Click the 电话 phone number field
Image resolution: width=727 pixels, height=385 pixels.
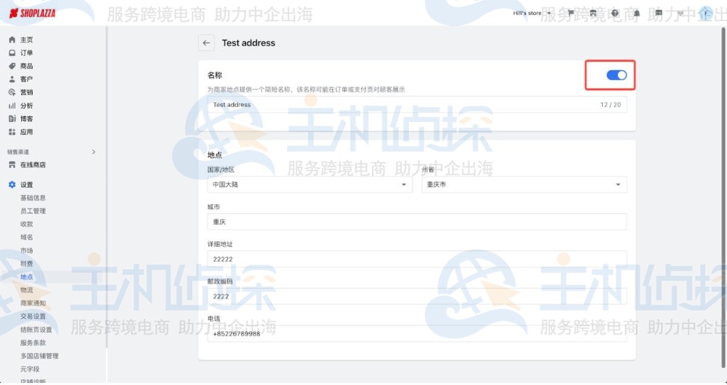(x=417, y=334)
